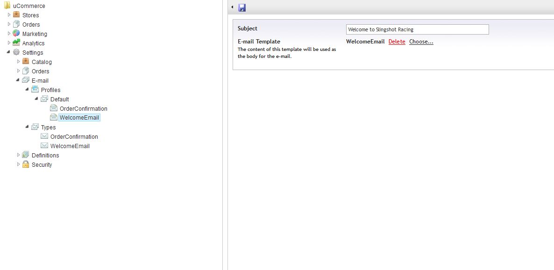Screen dimensions: 554x270
Task: Click the small back arrow beside Save
Action: (x=232, y=7)
